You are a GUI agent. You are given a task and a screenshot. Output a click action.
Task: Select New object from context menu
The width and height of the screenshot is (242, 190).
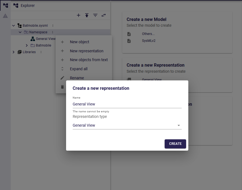pos(80,42)
